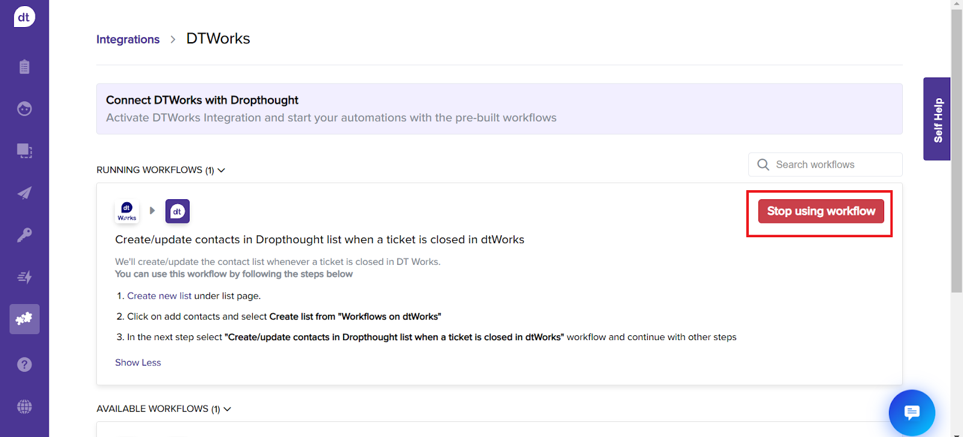This screenshot has width=963, height=437.
Task: Click the globe language icon in sidebar
Action: pyautogui.click(x=24, y=406)
